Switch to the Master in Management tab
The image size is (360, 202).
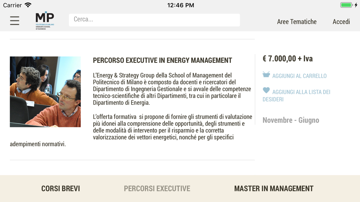point(274,188)
